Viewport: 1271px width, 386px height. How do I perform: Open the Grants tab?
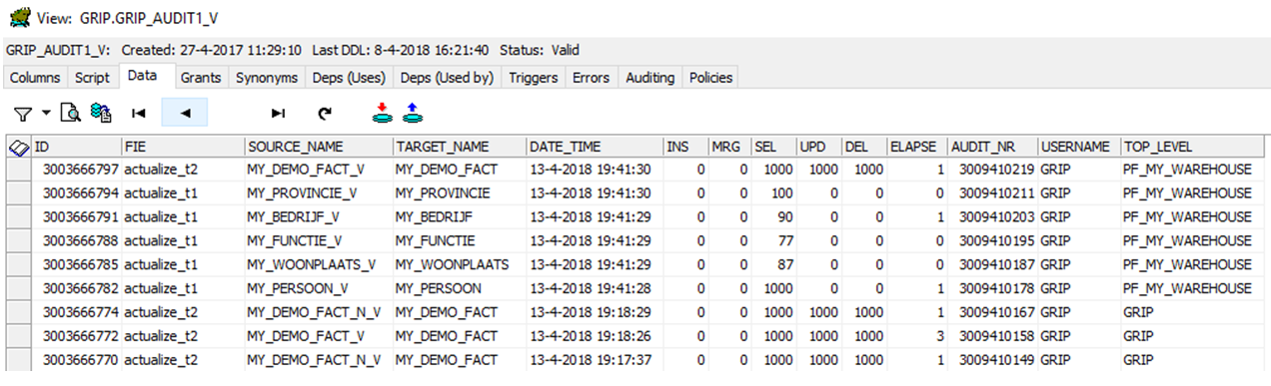[201, 77]
